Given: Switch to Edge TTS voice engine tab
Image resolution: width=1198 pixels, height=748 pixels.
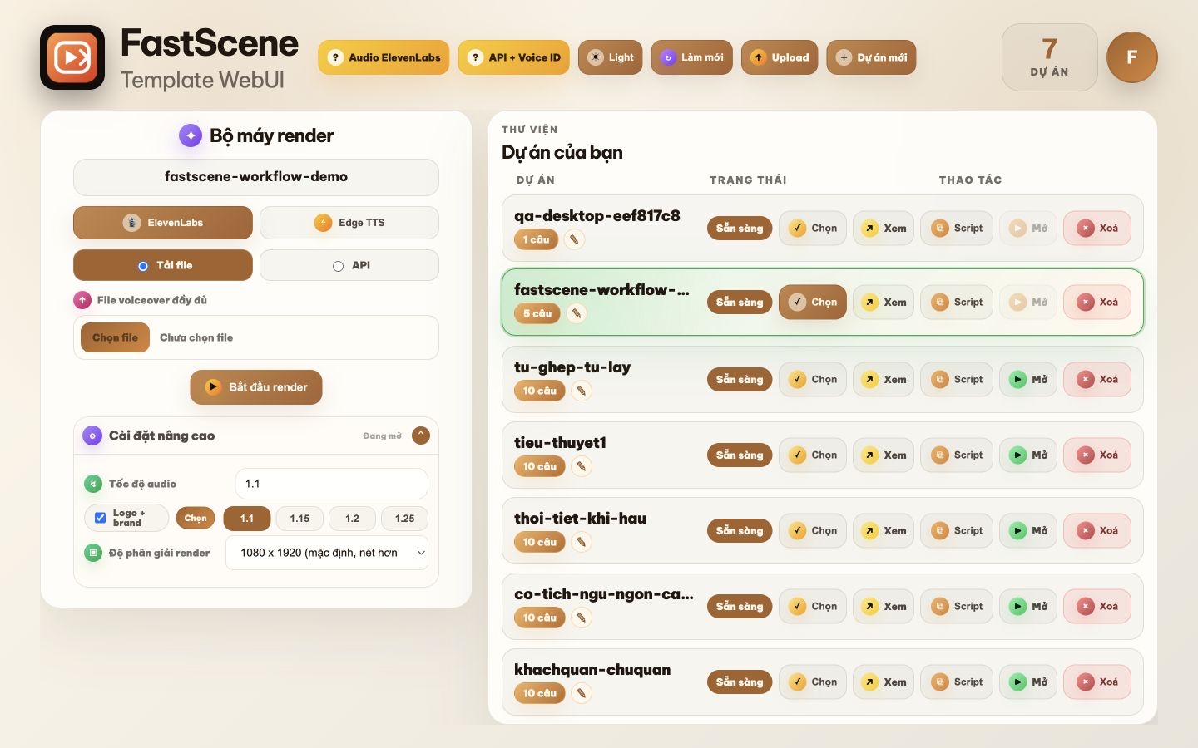Looking at the screenshot, I should point(349,223).
